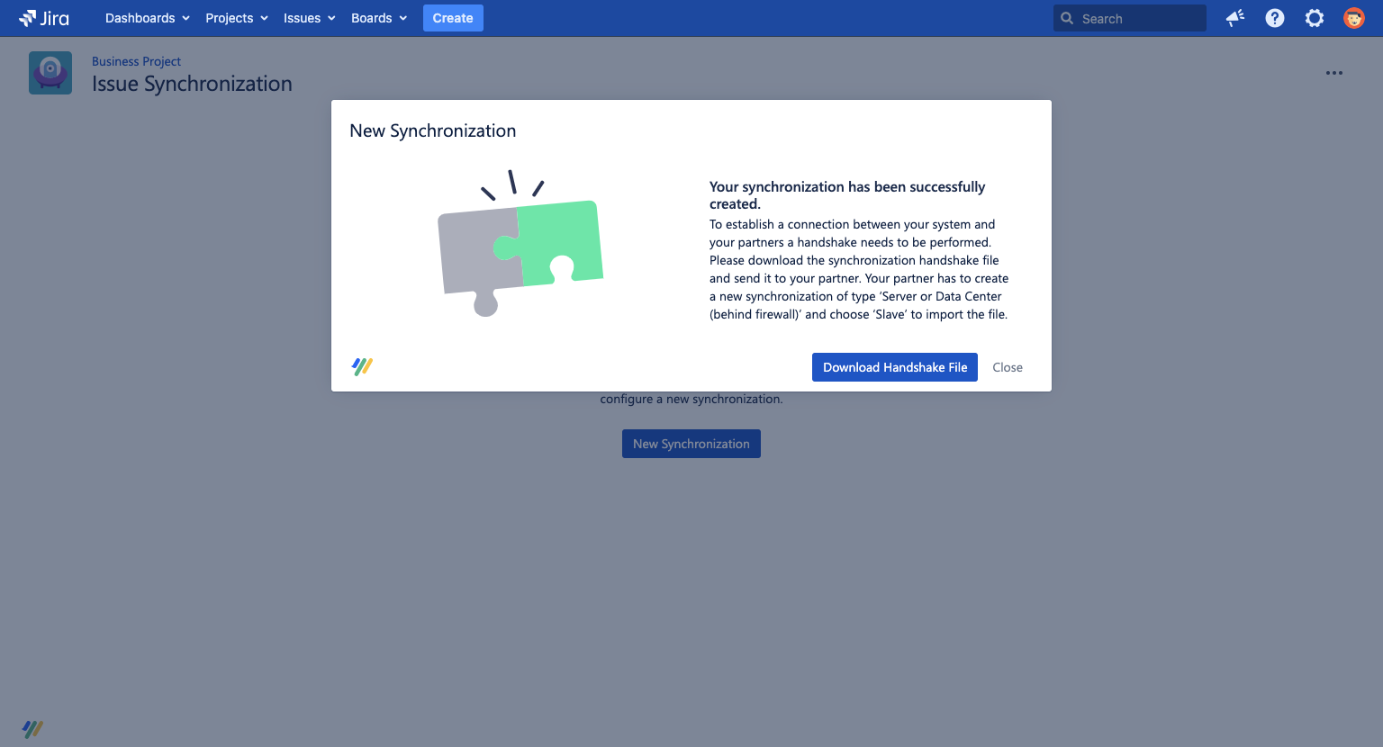Click the search magnifier icon

[x=1067, y=18]
